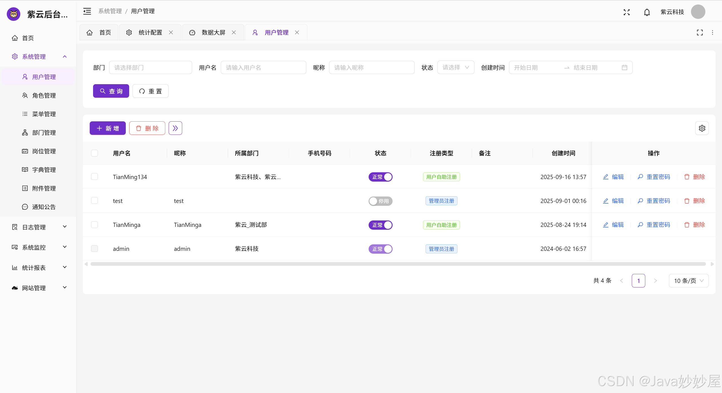The height and width of the screenshot is (393, 722).
Task: Click scrollbar right arrow under table
Action: pos(712,264)
